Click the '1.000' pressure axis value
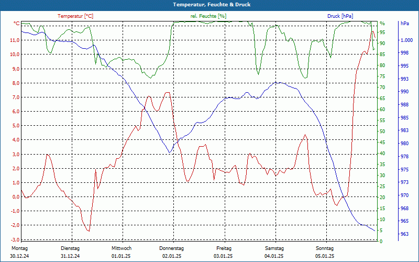 click(407, 40)
